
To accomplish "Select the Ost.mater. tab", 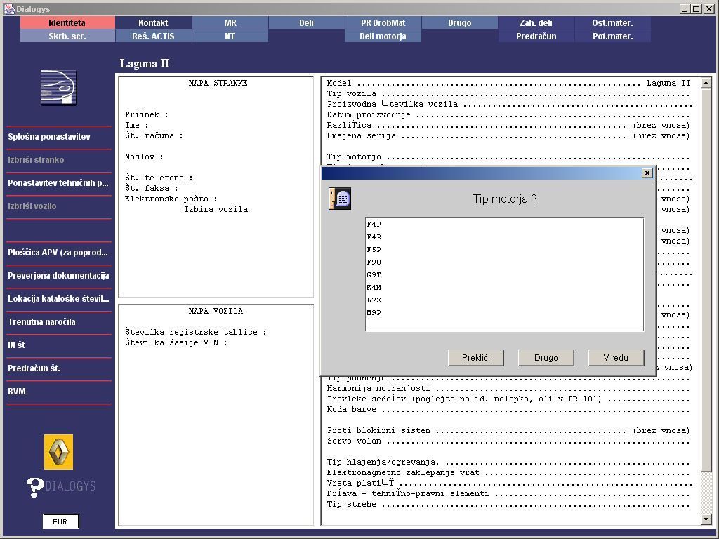I will 612,22.
